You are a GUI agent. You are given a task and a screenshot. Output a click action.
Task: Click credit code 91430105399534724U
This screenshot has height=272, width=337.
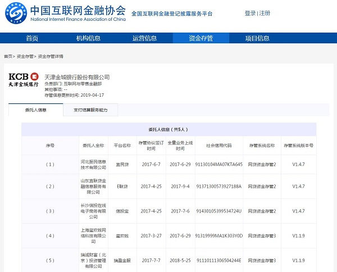click(219, 211)
